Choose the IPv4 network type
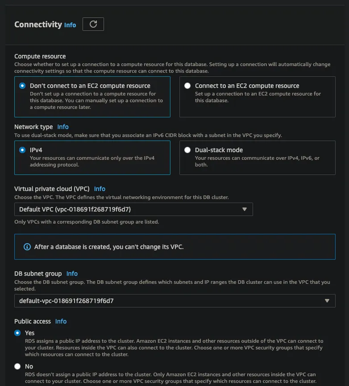Screen dimensions: 349x386 [x=22, y=150]
